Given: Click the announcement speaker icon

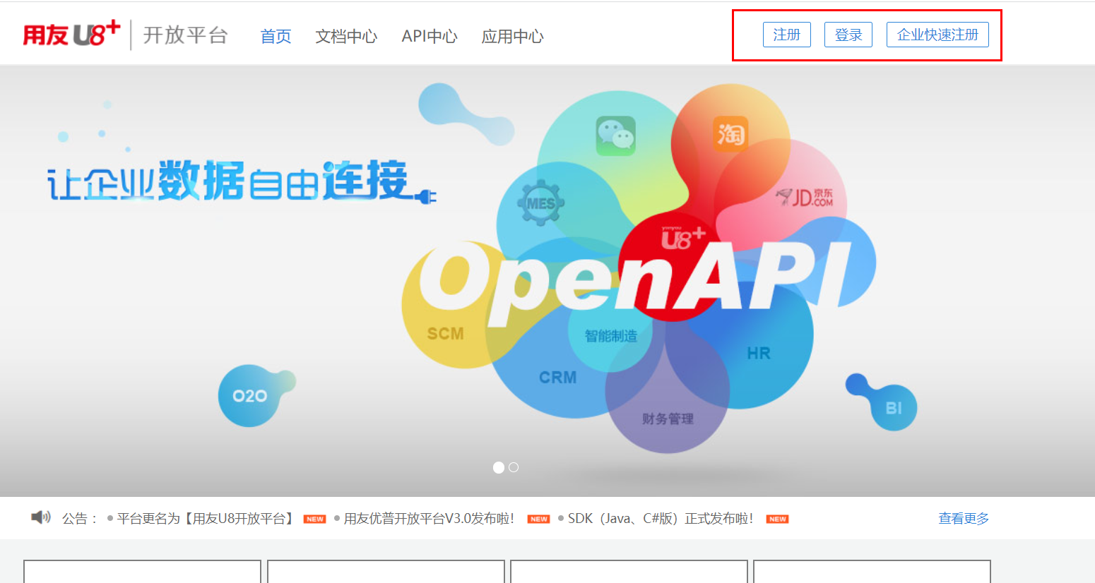Looking at the screenshot, I should pyautogui.click(x=41, y=518).
